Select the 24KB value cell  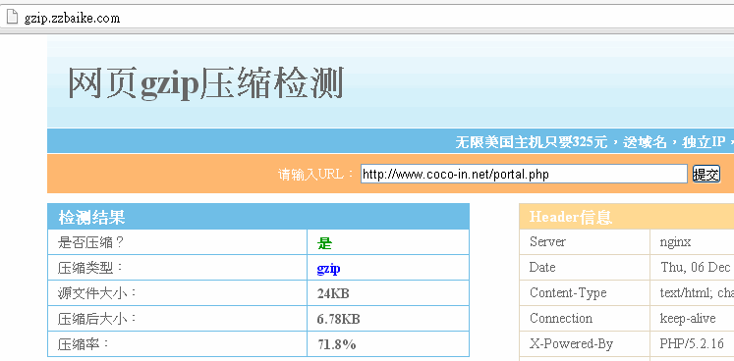(388, 293)
